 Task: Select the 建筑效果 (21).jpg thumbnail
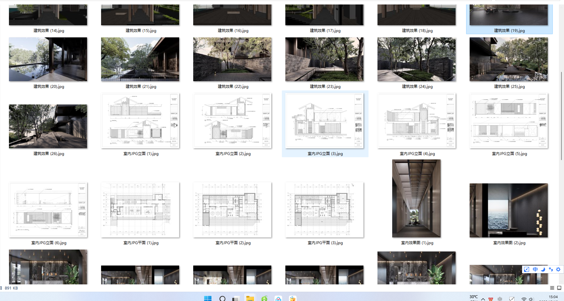point(140,59)
